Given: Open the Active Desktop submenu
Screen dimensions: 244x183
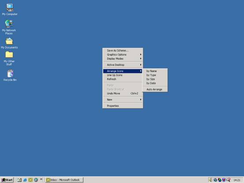Looking at the screenshot, I should pos(123,65).
